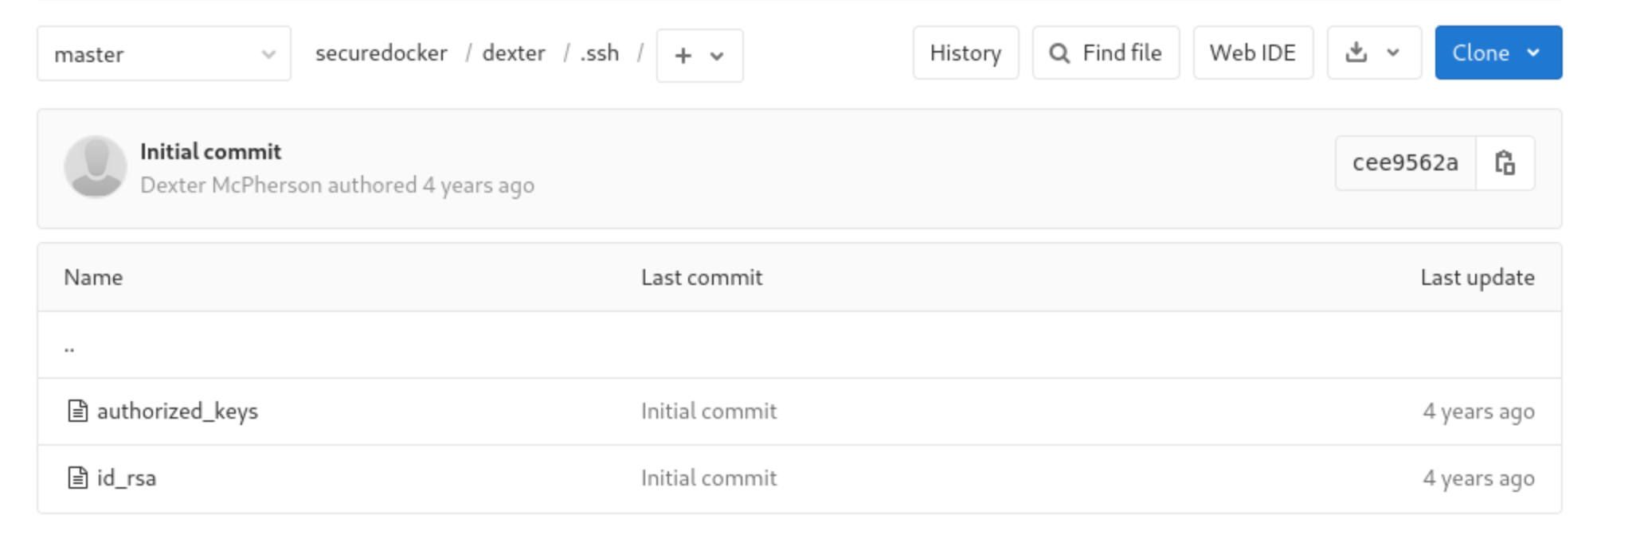This screenshot has height=554, width=1636.
Task: Open the .ssh breadcrumb link
Action: point(599,53)
